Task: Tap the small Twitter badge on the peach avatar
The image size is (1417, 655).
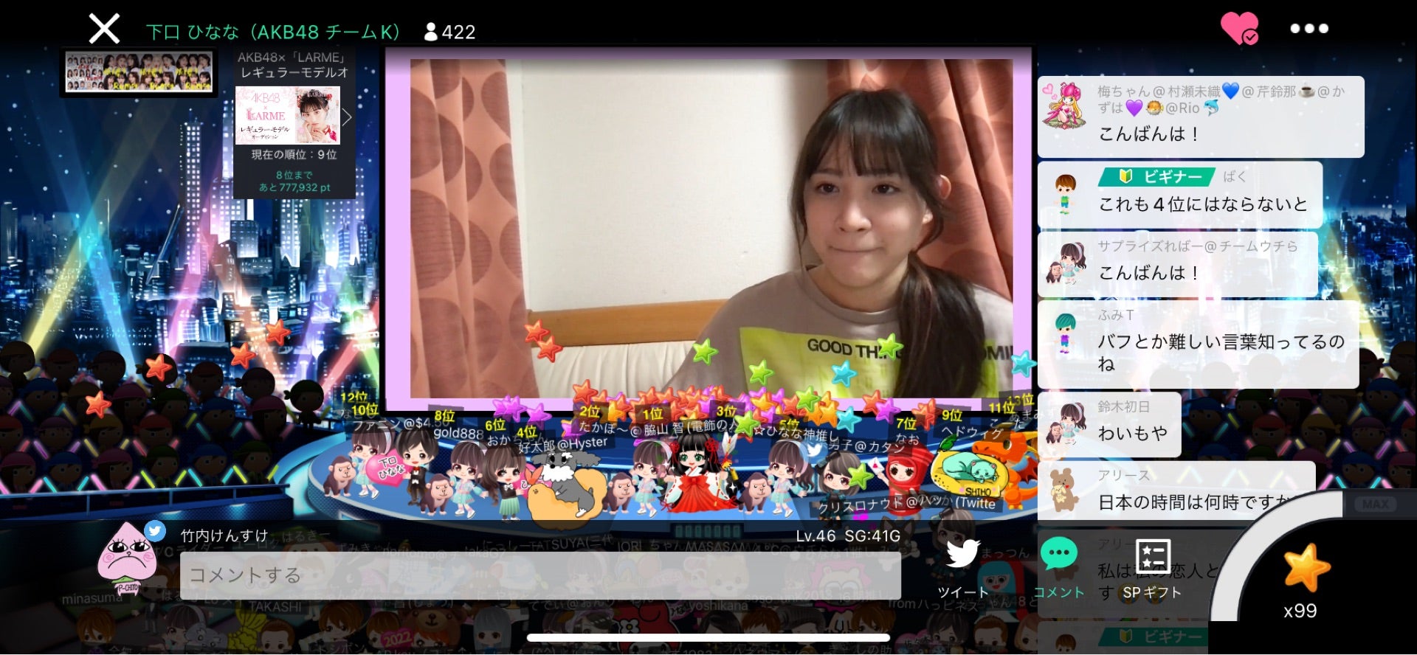Action: [154, 530]
